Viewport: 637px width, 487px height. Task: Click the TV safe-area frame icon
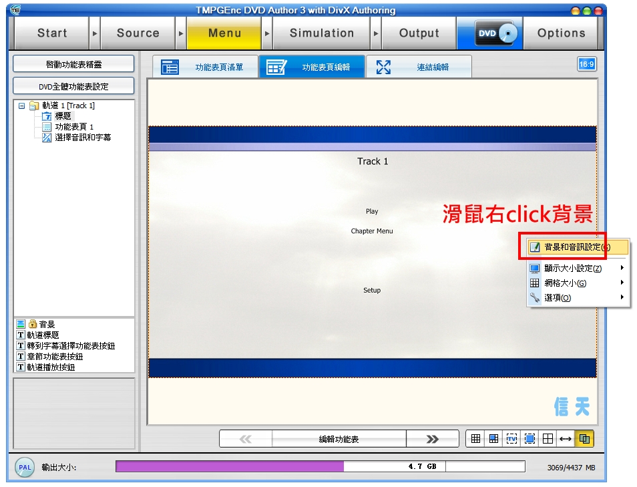(511, 439)
